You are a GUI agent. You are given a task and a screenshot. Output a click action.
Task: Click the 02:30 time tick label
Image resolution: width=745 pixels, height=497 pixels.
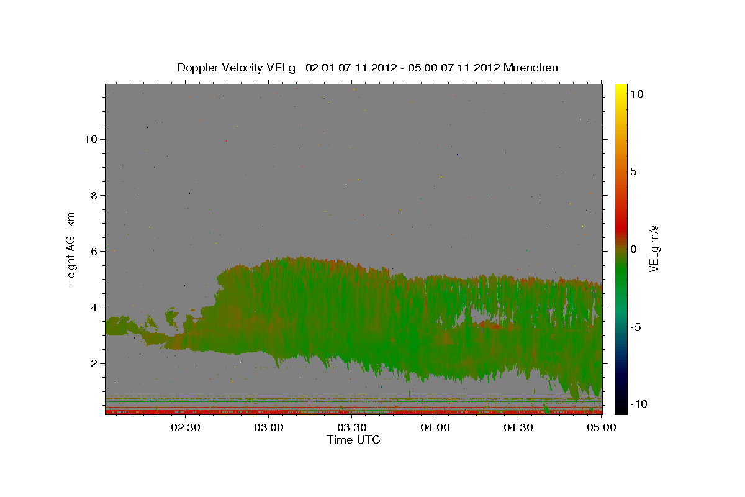(x=186, y=427)
